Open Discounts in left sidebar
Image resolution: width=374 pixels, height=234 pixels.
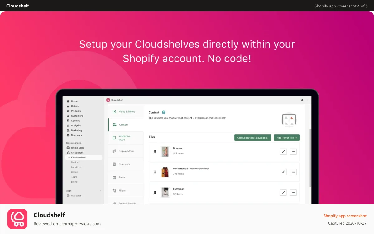[x=76, y=135]
